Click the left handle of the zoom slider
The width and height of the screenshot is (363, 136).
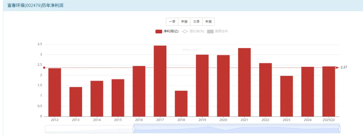pos(133,129)
